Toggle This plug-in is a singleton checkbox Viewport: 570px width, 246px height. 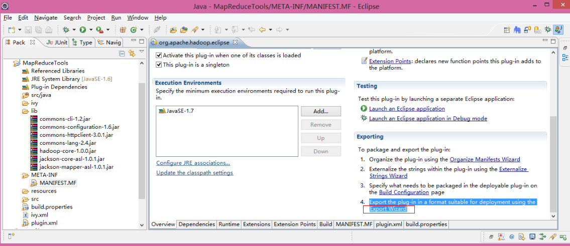(159, 65)
